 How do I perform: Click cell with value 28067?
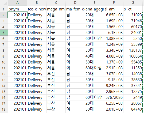[133, 103]
